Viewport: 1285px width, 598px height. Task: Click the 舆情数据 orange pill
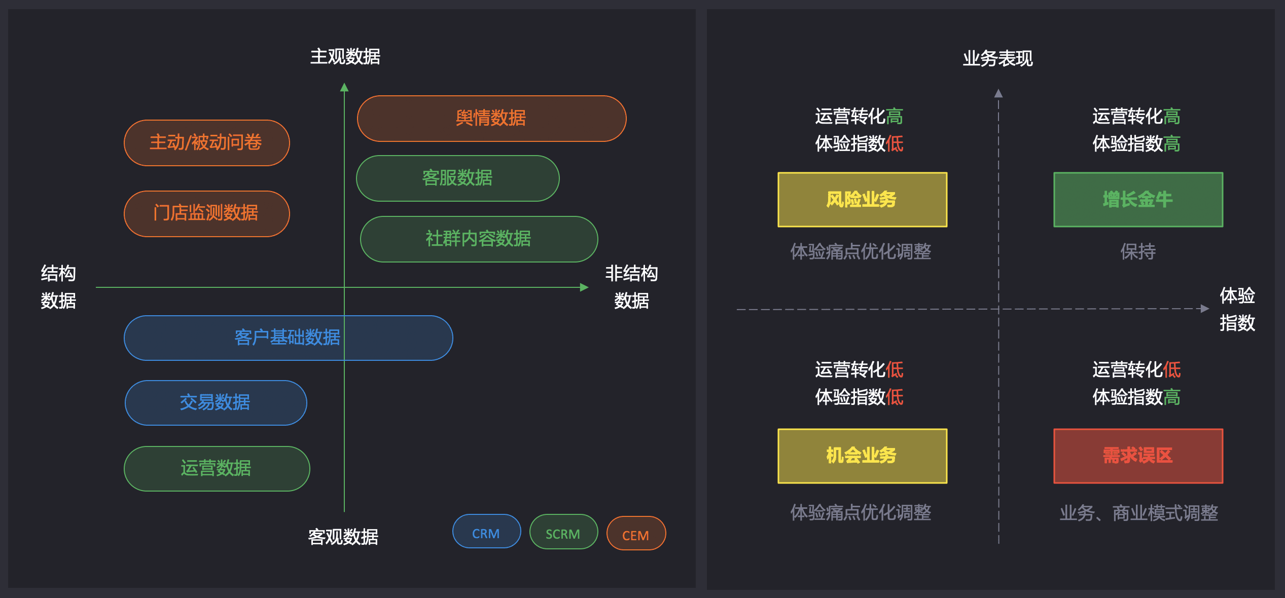(x=491, y=119)
